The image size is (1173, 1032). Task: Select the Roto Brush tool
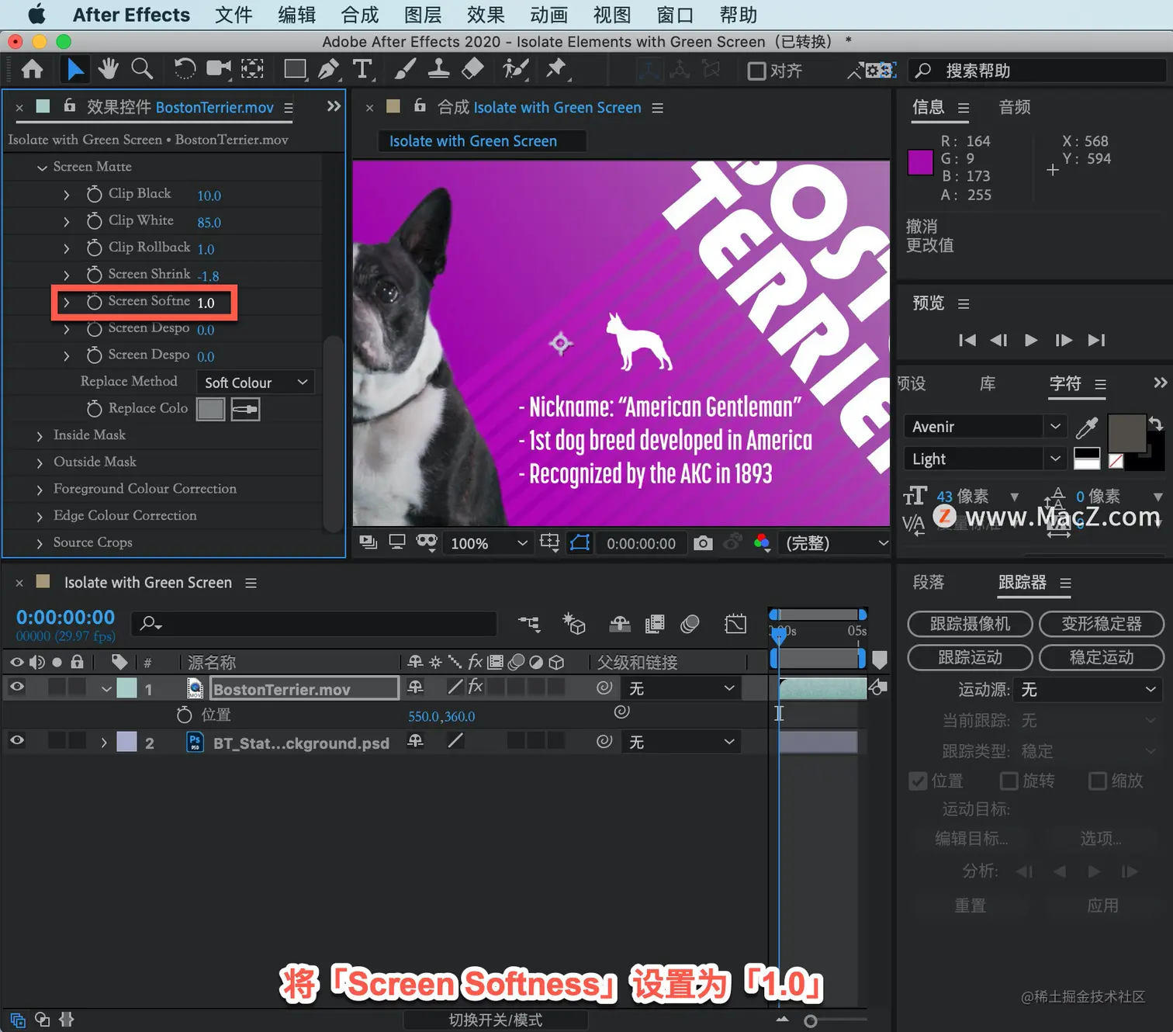[x=515, y=69]
